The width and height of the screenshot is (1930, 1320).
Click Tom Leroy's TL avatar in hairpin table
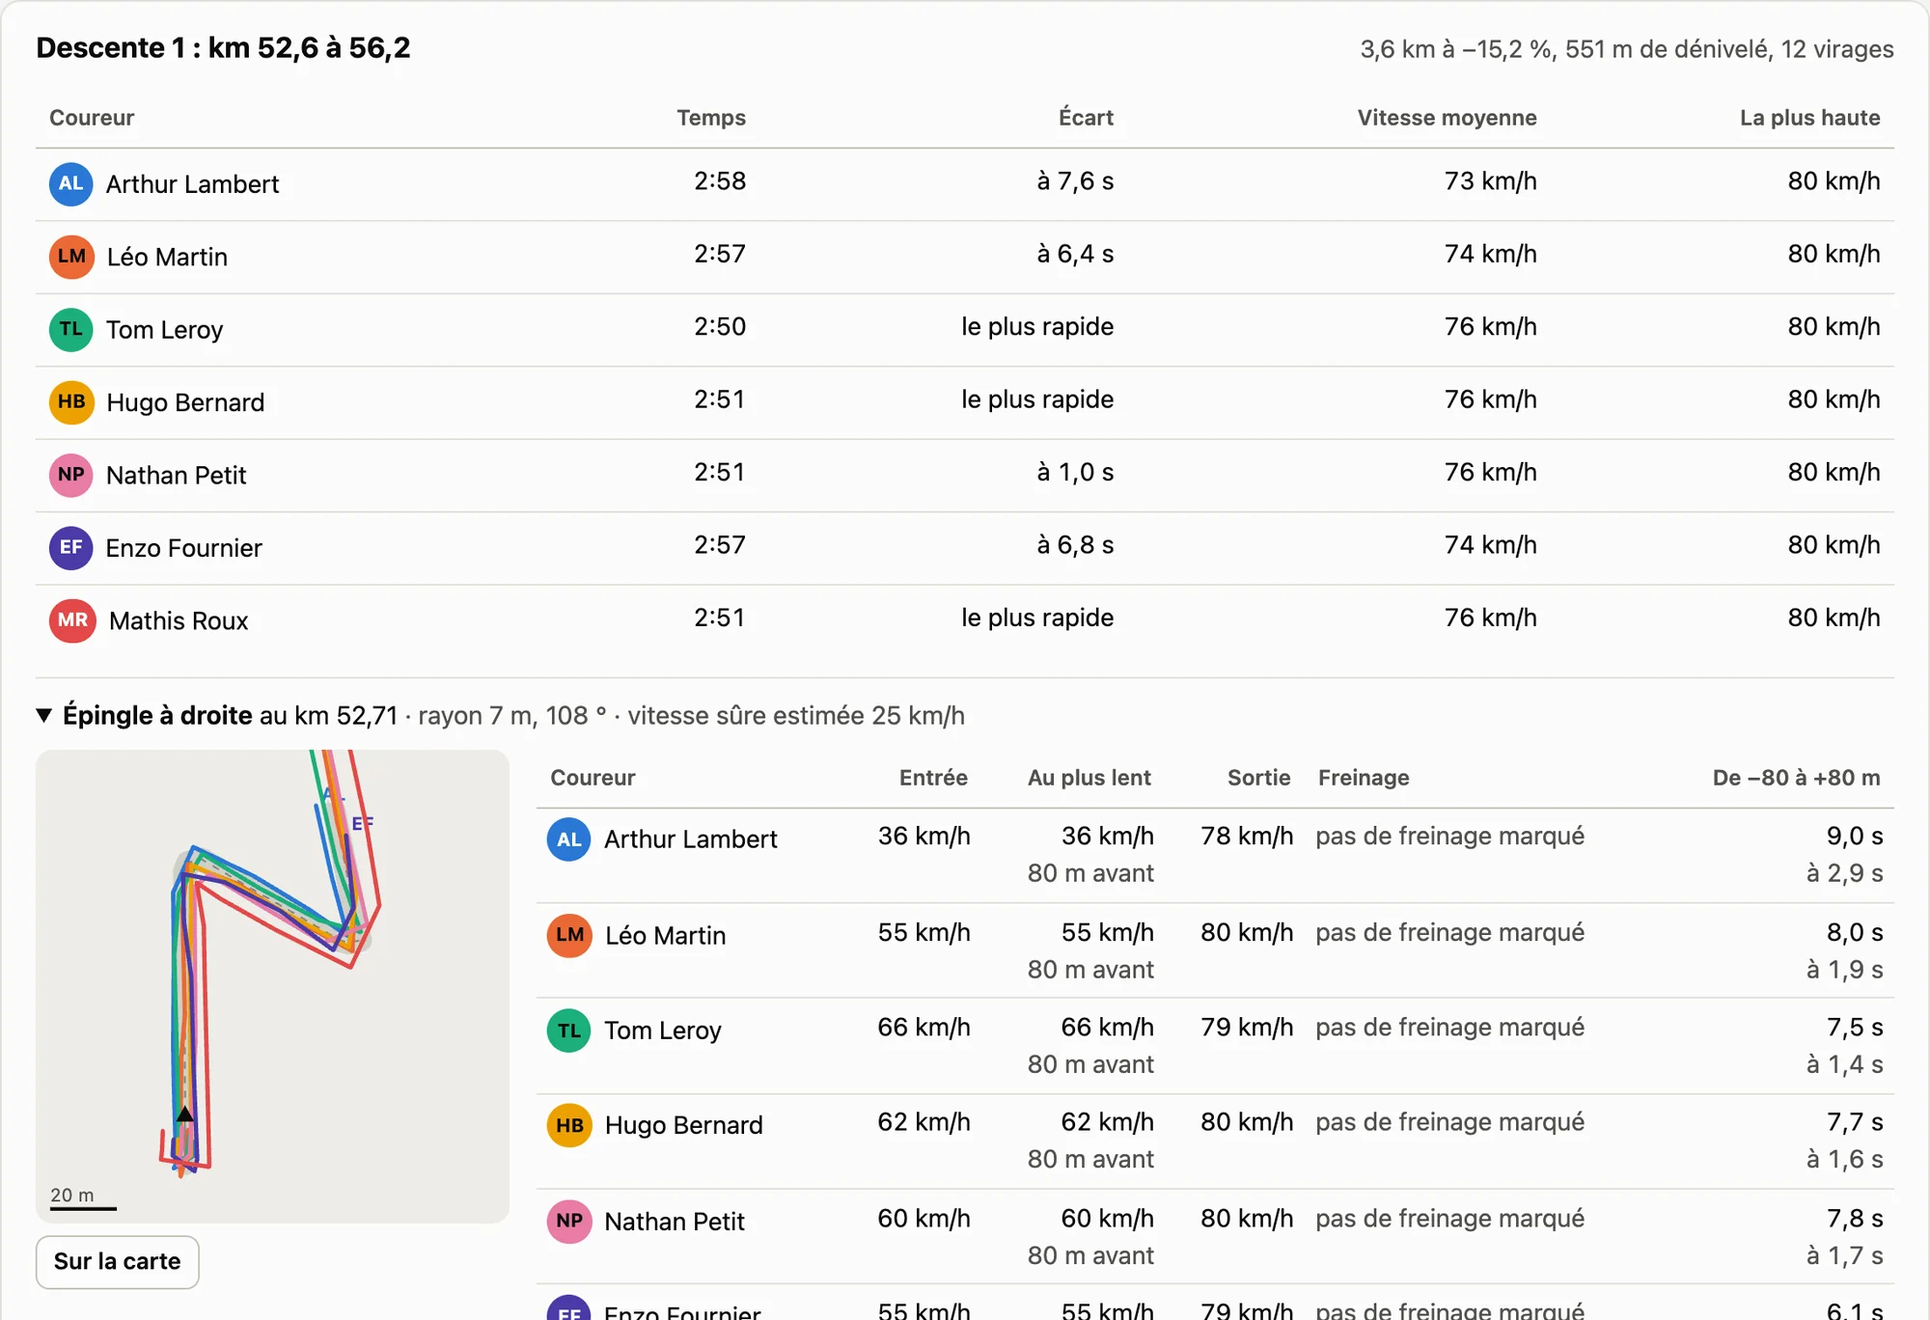coord(569,1031)
